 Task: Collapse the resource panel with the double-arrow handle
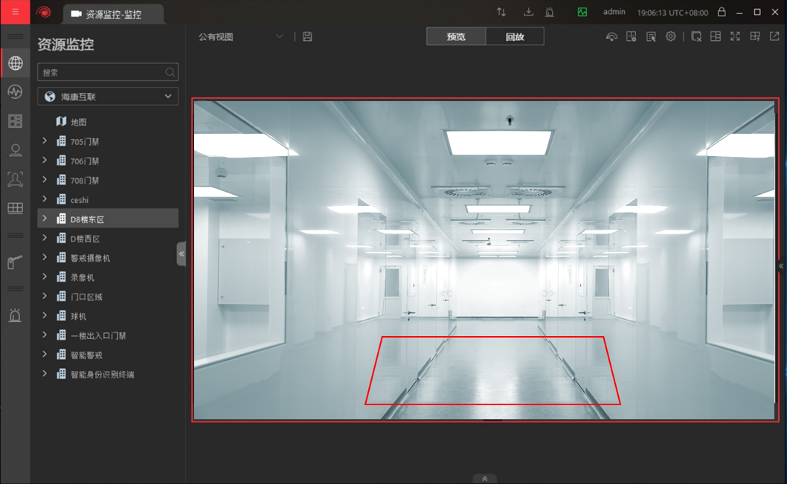pyautogui.click(x=181, y=254)
